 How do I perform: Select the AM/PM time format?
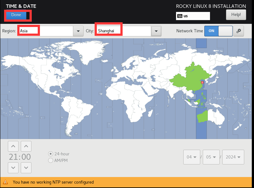point(58,160)
